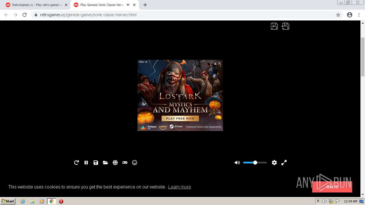Launch Internet Explorer from taskbar

click(x=23, y=201)
